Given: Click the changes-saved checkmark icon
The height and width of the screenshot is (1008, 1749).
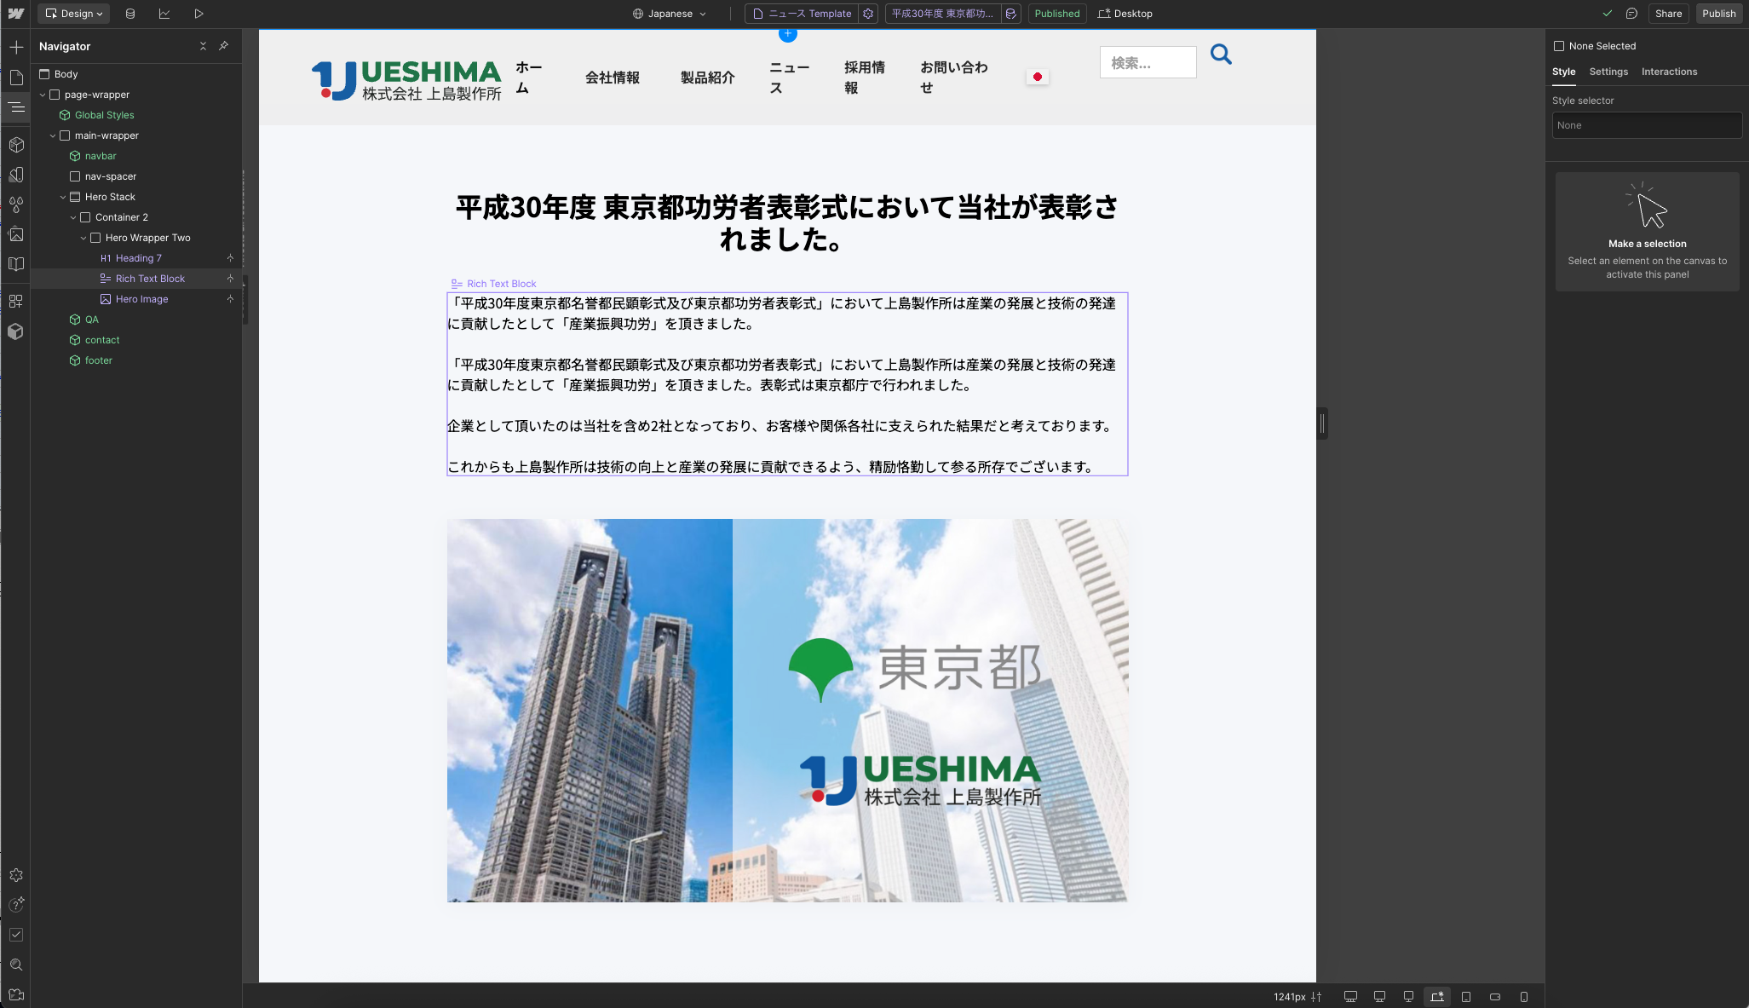Looking at the screenshot, I should click(1607, 14).
